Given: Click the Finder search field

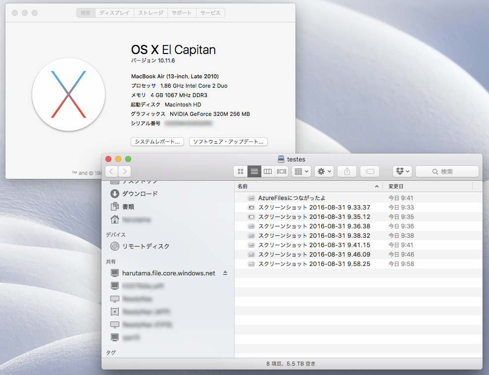Looking at the screenshot, I should pos(447,171).
